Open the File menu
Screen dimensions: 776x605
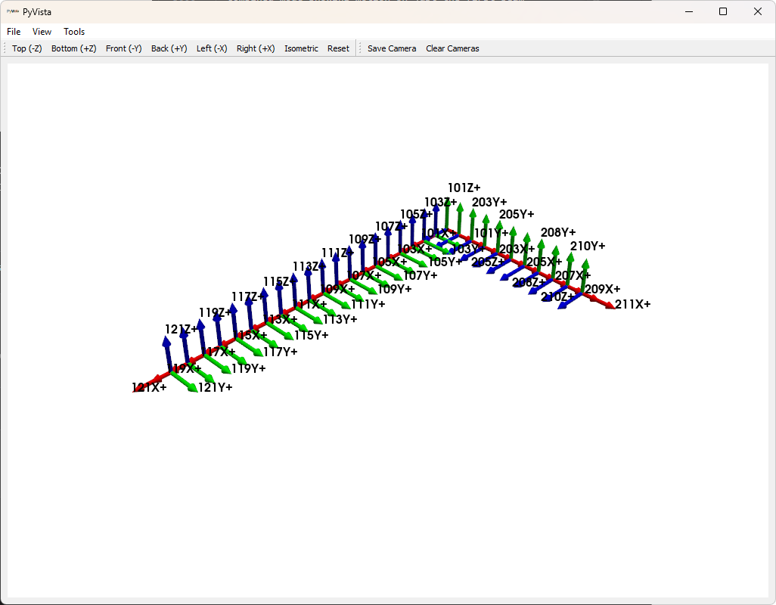[13, 31]
